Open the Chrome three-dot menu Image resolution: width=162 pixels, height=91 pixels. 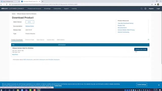[161, 5]
